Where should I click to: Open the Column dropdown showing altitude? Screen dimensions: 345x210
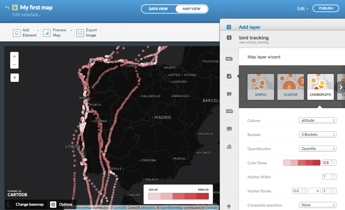point(317,120)
